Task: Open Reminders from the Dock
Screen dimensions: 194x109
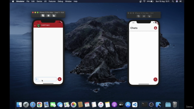Action: tap(94, 105)
